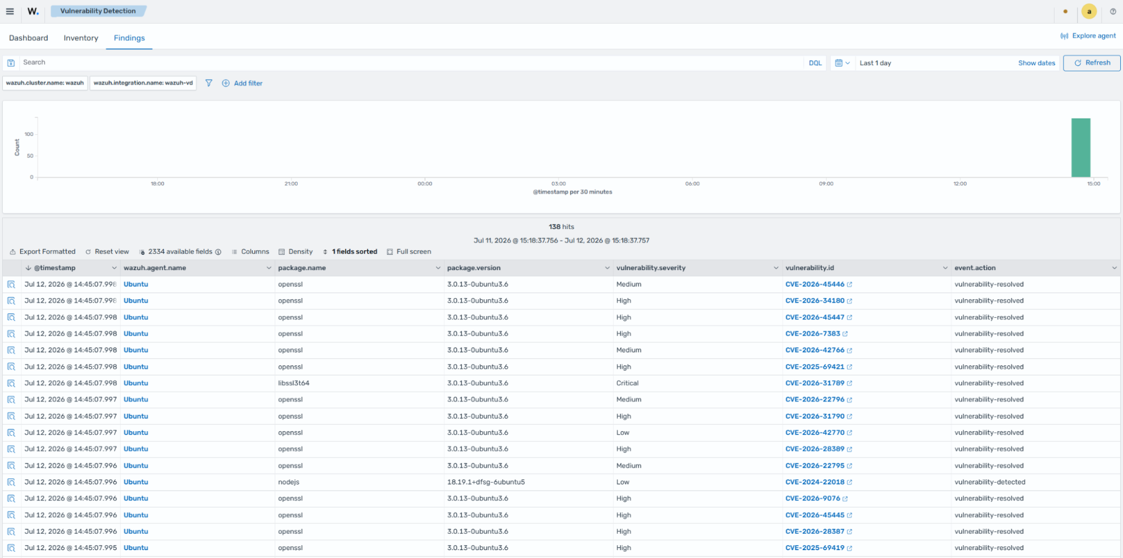Open external link icon beside CVE-2026-22796
1123x558 pixels.
pyautogui.click(x=849, y=400)
